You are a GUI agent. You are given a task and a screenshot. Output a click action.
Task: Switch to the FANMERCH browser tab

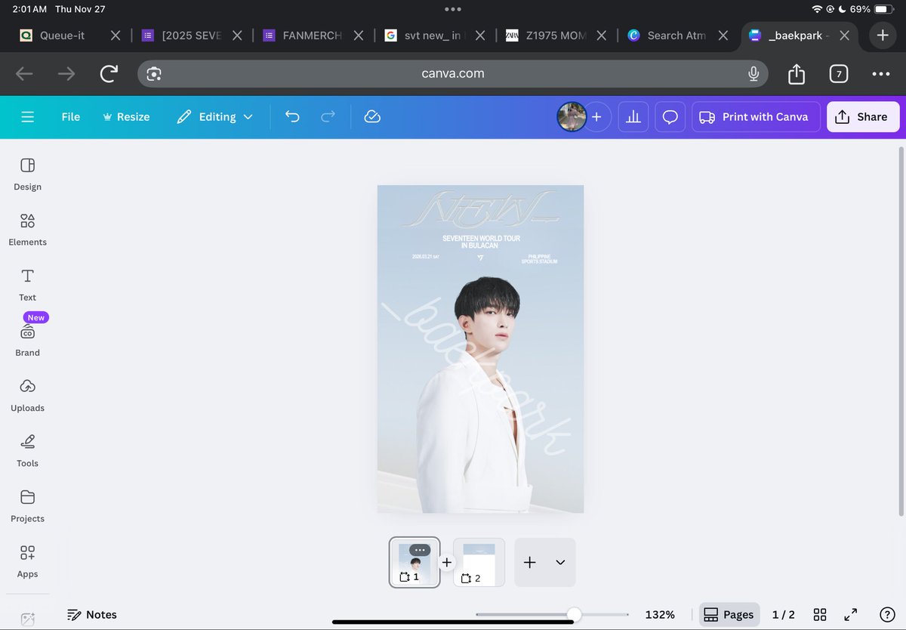tap(312, 35)
